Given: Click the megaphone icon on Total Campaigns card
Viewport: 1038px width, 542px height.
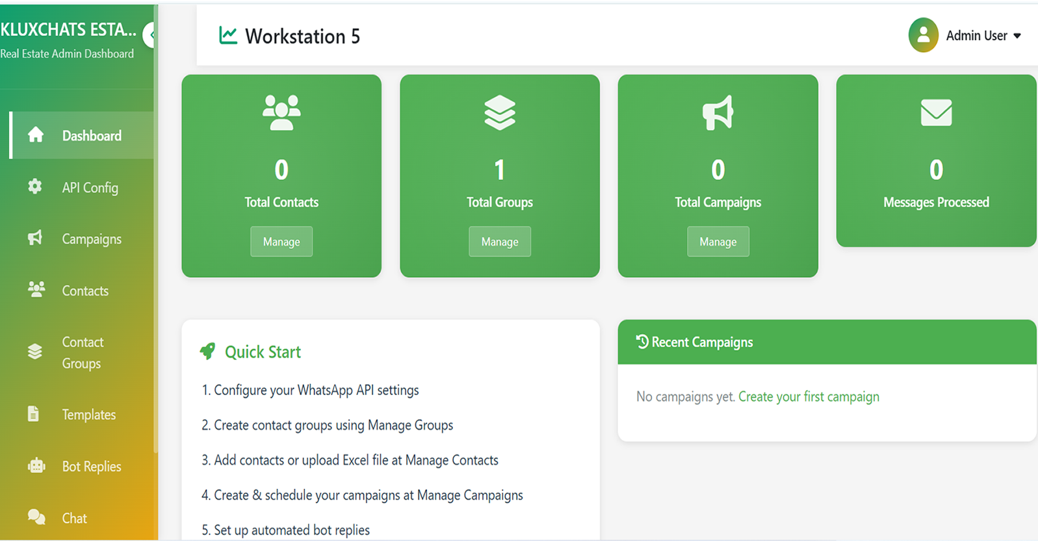Looking at the screenshot, I should tap(718, 113).
